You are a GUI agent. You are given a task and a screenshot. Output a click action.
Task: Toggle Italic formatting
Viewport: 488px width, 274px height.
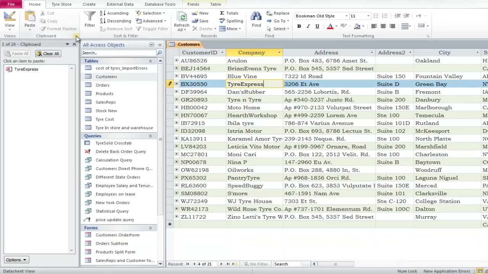[308, 26]
